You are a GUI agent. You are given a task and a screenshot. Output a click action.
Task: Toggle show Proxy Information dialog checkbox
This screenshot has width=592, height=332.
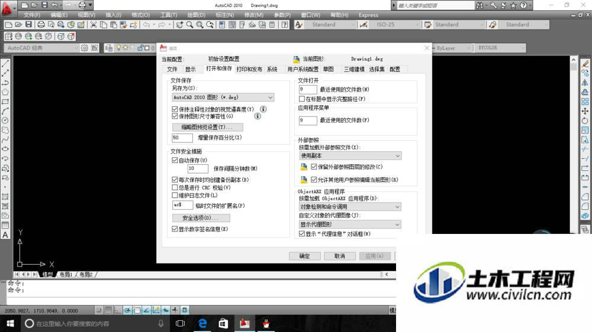pos(302,234)
